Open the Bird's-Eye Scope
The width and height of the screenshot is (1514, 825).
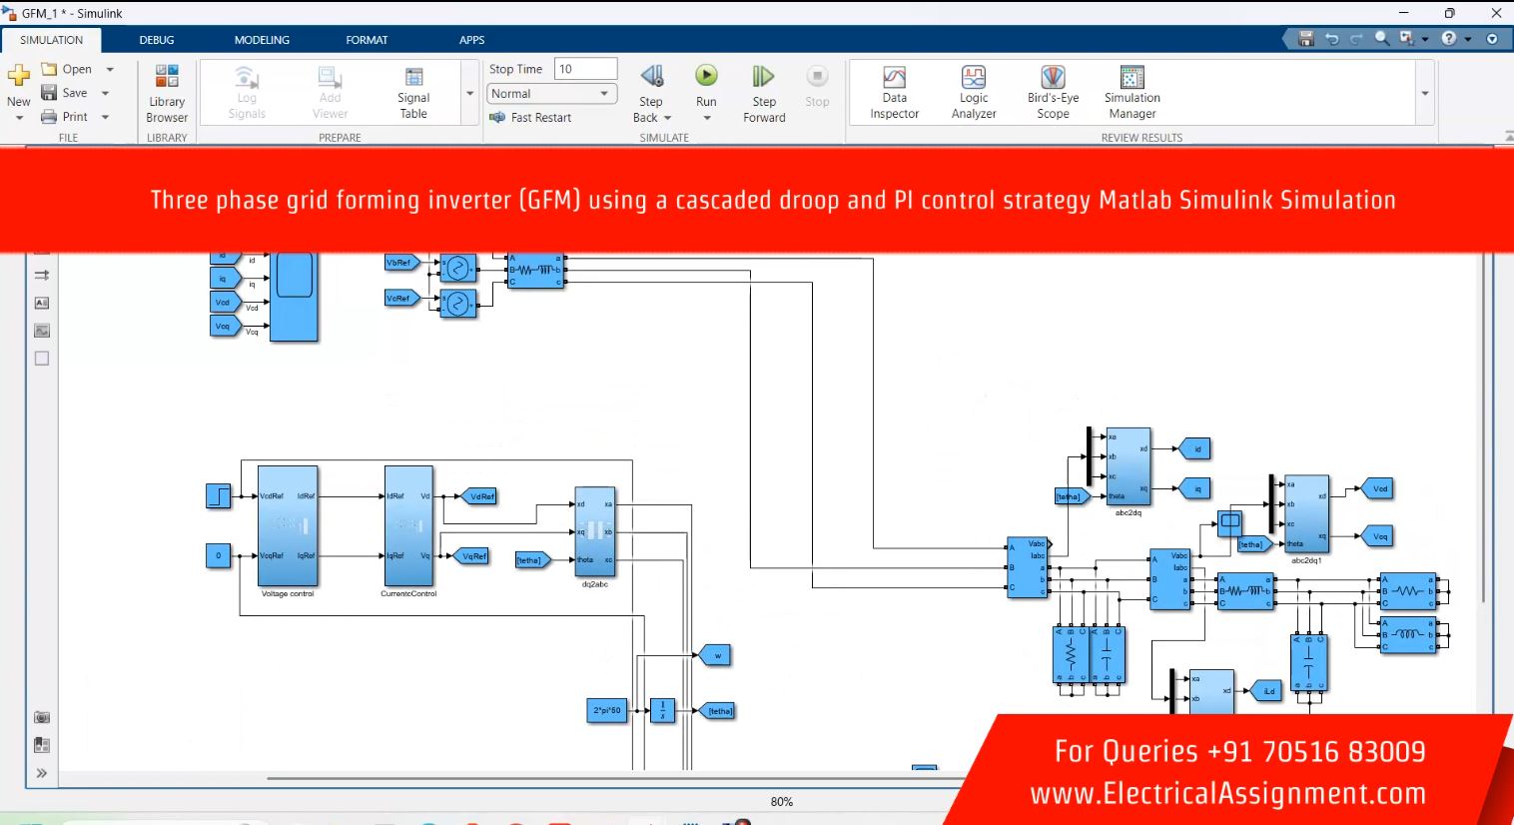[1053, 93]
